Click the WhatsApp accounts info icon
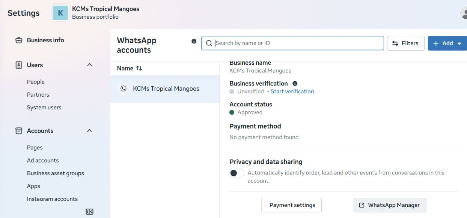 194,41
